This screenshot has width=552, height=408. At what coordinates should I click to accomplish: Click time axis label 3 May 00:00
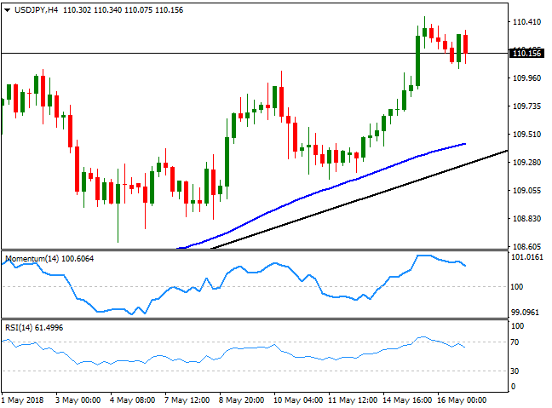(x=78, y=400)
